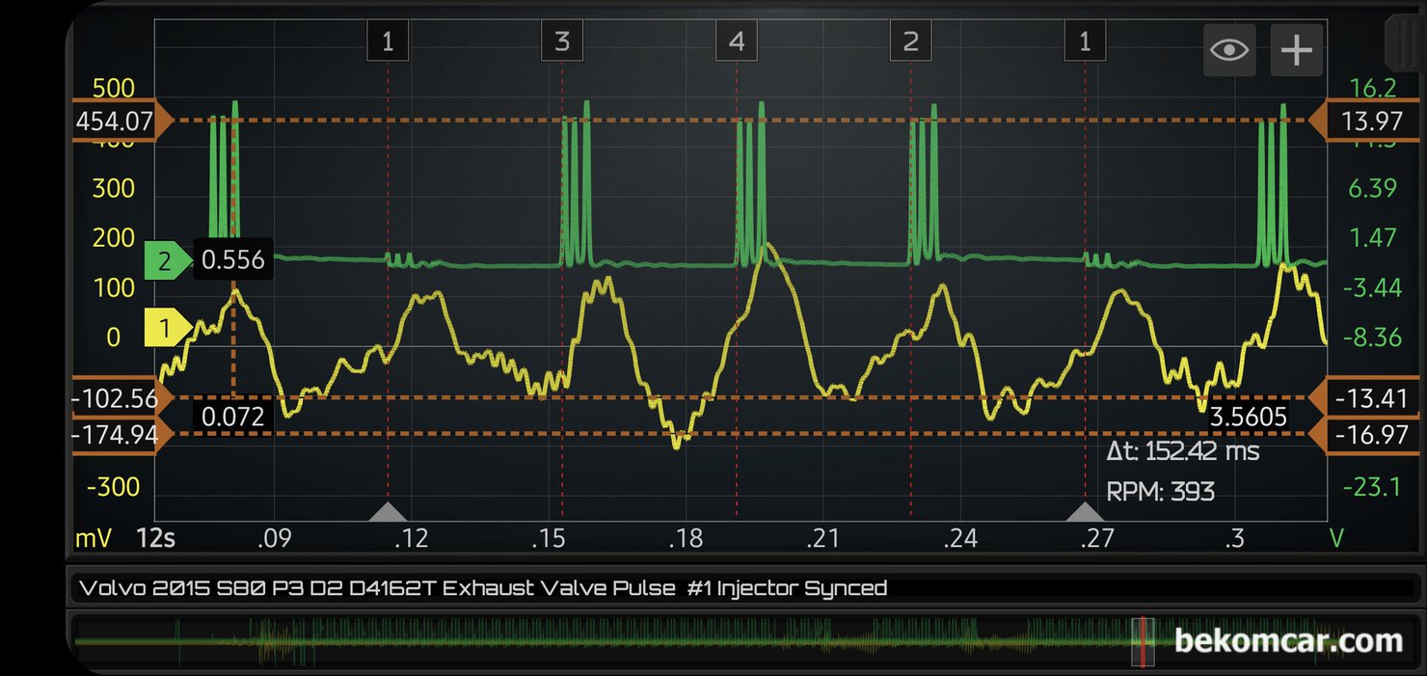The image size is (1427, 676).
Task: Click the mV unit label
Action: tap(94, 538)
